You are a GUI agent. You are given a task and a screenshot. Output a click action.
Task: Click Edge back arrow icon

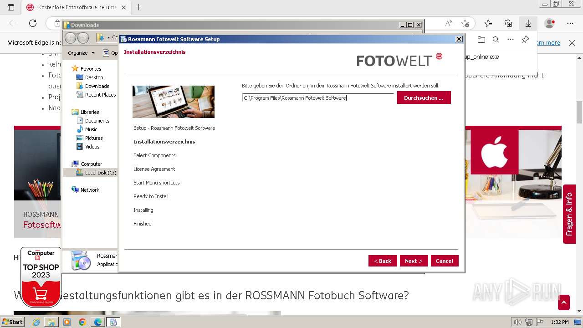tap(13, 23)
